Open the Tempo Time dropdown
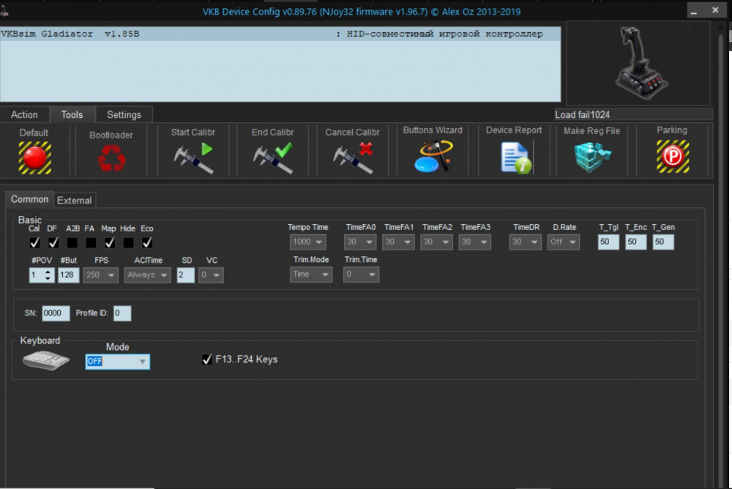 [x=307, y=242]
